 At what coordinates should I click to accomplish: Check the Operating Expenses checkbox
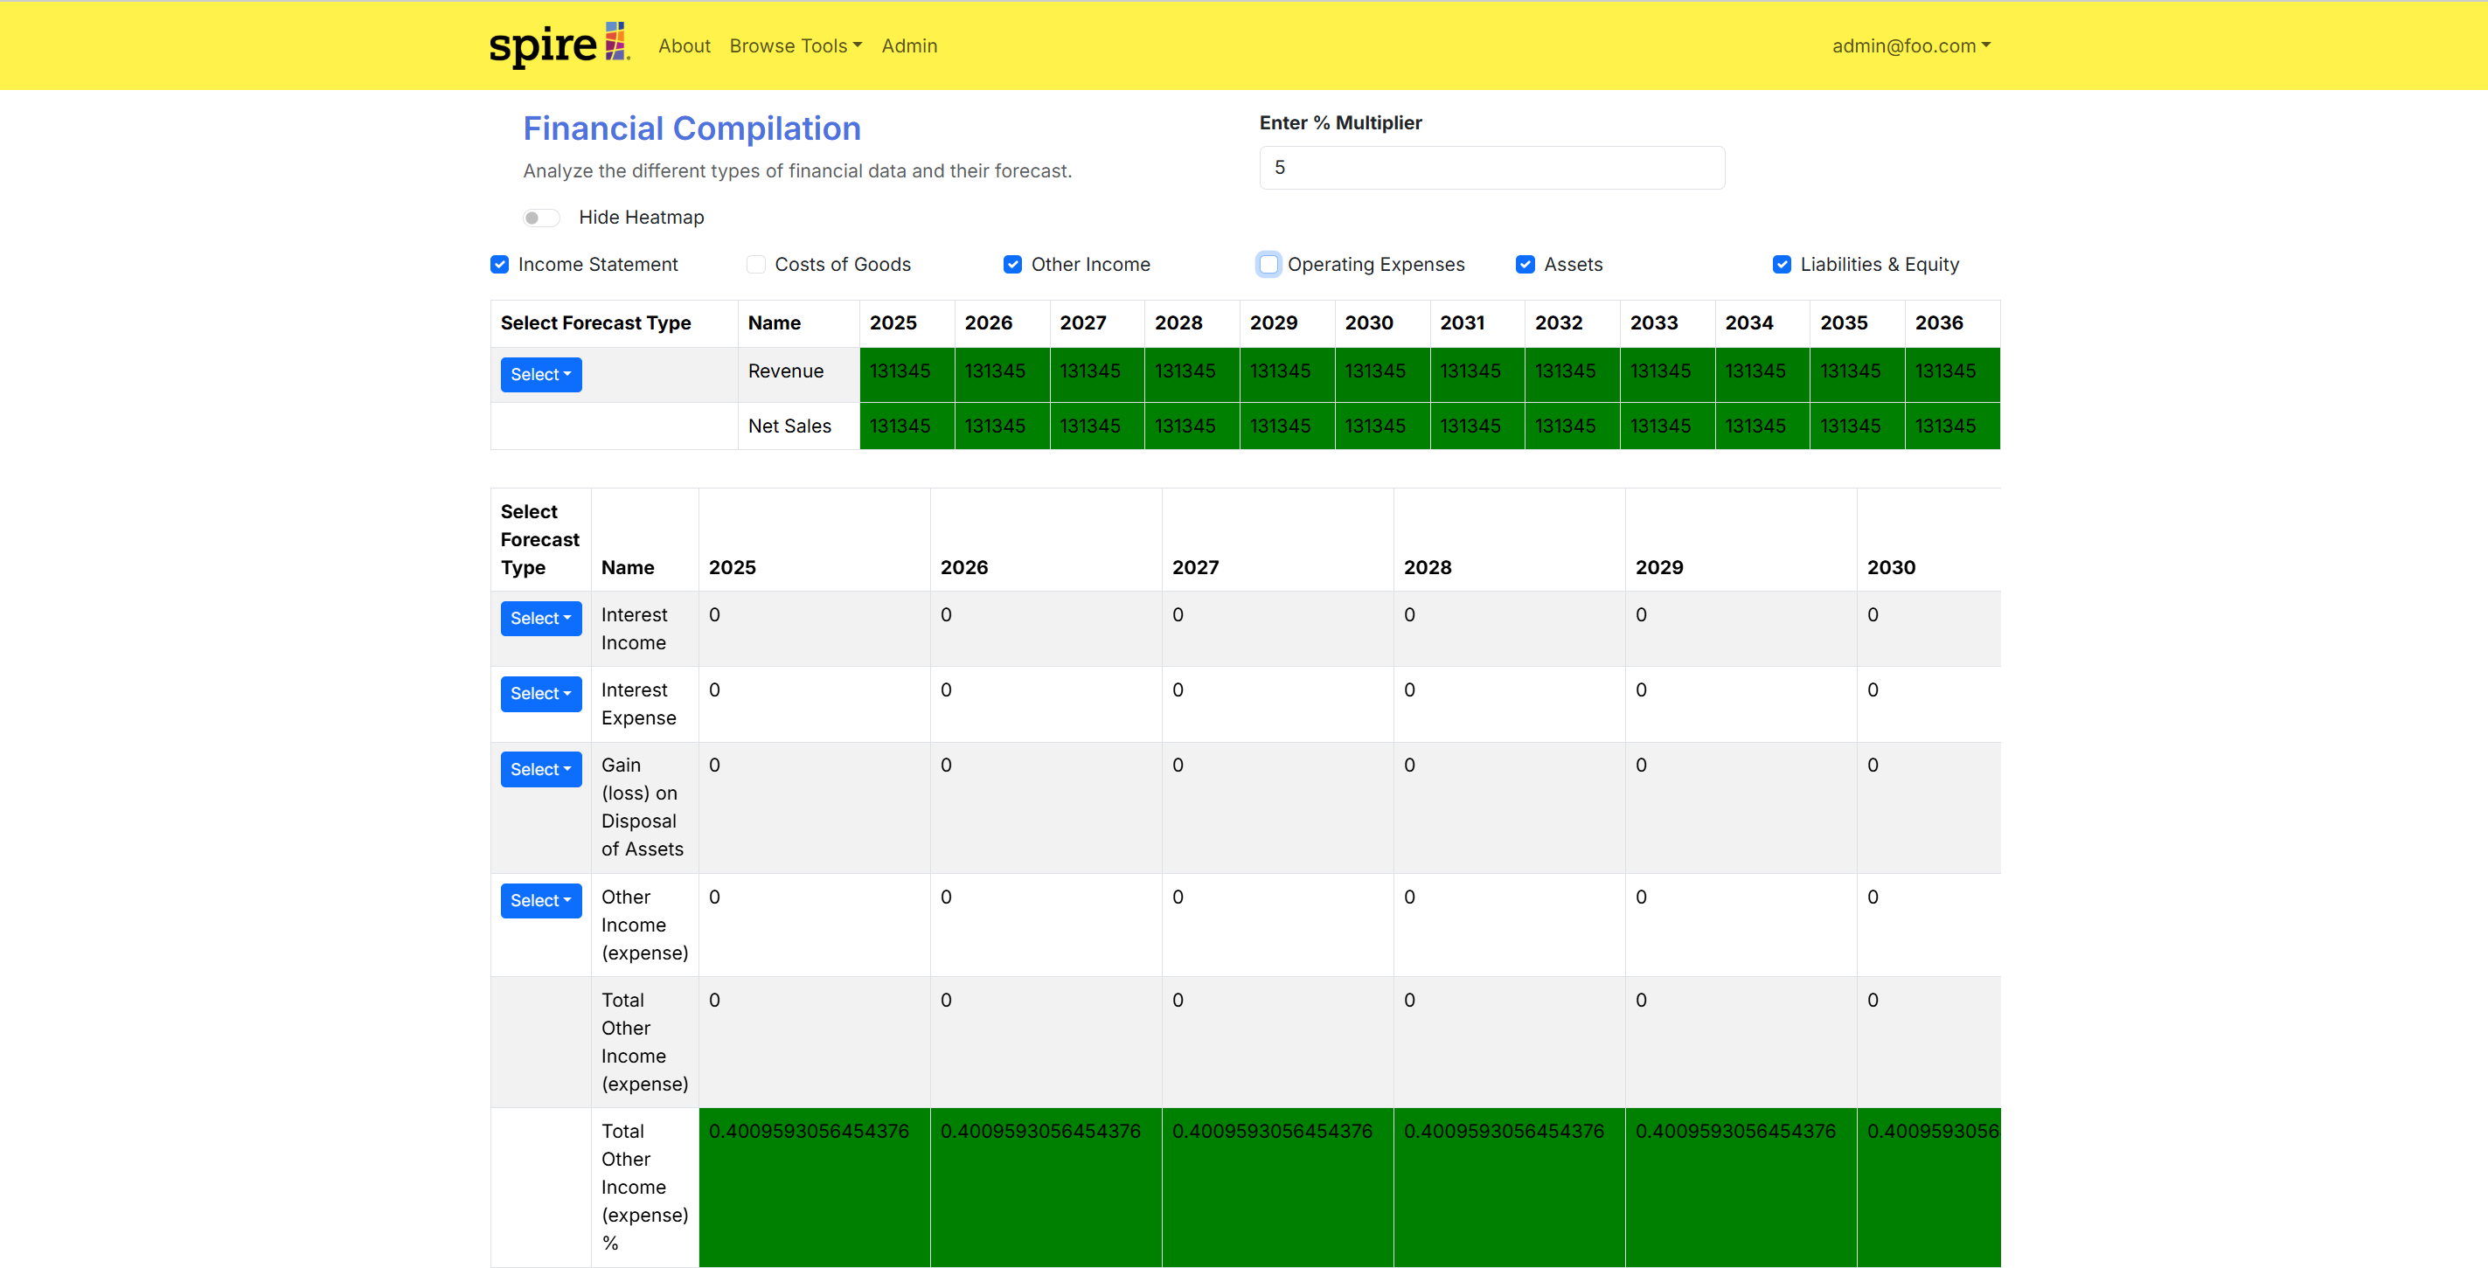coord(1269,265)
